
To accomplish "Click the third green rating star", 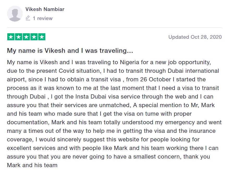I will [26, 37].
